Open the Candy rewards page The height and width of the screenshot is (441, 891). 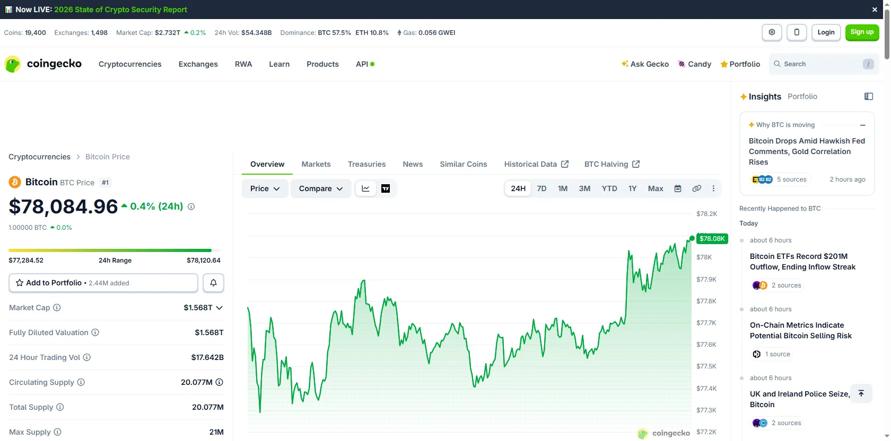(x=695, y=64)
